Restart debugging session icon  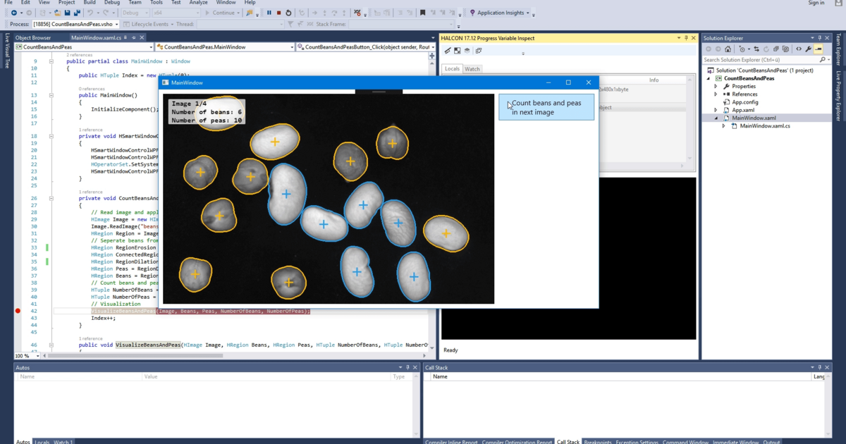coord(289,13)
